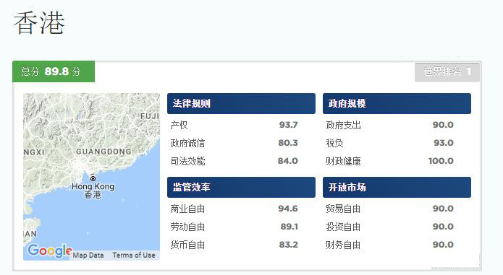The height and width of the screenshot is (275, 503).
Task: Click the 商业自由 row label
Action: point(187,209)
